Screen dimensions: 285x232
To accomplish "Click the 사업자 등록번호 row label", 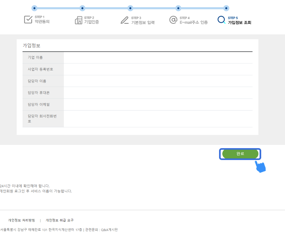I will (41, 69).
